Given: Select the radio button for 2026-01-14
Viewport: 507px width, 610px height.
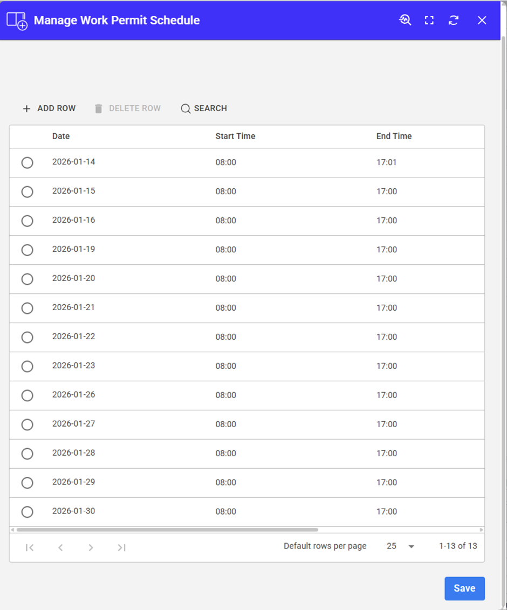Looking at the screenshot, I should (x=27, y=162).
